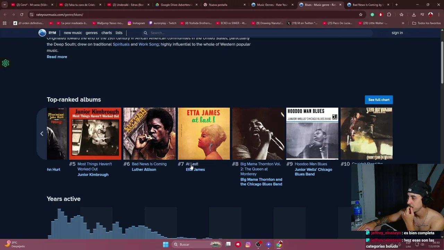Image resolution: width=444 pixels, height=250 pixels.
Task: Open the weather widget on taskbar
Action: tap(15, 244)
